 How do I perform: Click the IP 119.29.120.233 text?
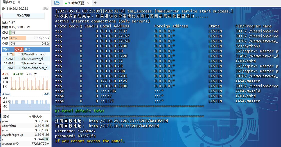pyautogui.click(x=15, y=8)
